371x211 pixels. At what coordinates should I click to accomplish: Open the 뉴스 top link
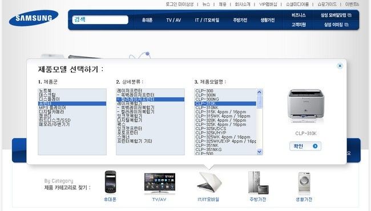(206, 4)
